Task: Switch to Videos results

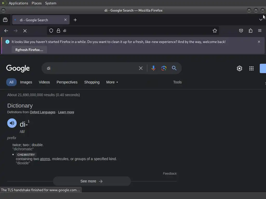Action: pos(44,82)
